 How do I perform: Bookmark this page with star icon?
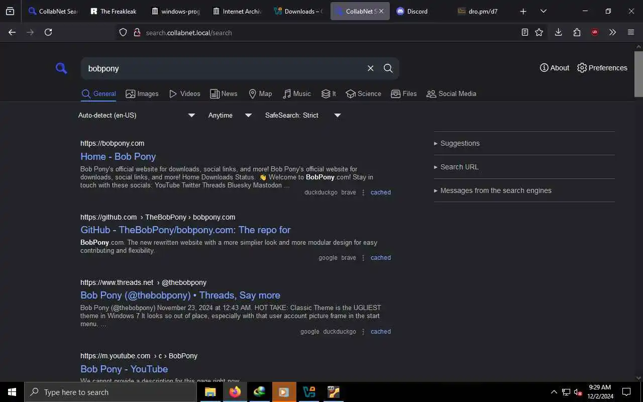pyautogui.click(x=539, y=32)
